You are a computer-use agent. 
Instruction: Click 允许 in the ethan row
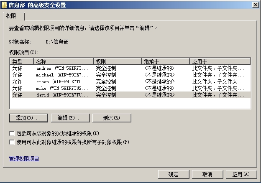point(17,81)
